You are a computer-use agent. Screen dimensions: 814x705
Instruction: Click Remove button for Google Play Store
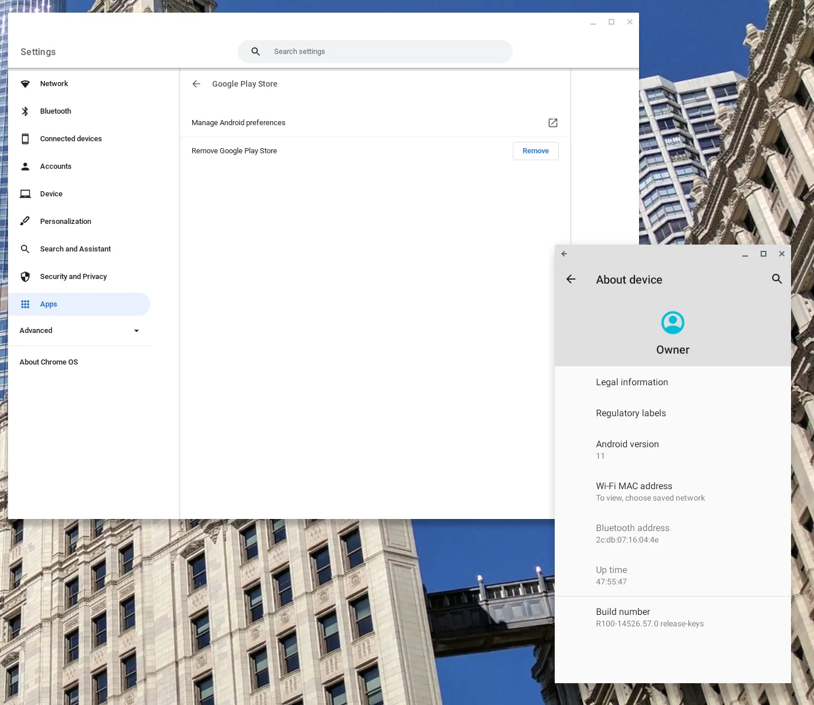tap(536, 151)
